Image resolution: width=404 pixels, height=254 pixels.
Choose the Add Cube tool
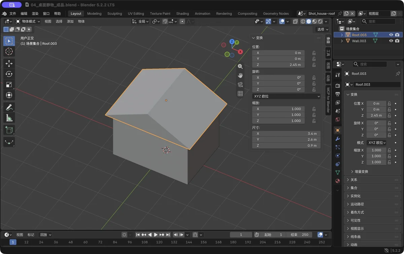pyautogui.click(x=9, y=130)
